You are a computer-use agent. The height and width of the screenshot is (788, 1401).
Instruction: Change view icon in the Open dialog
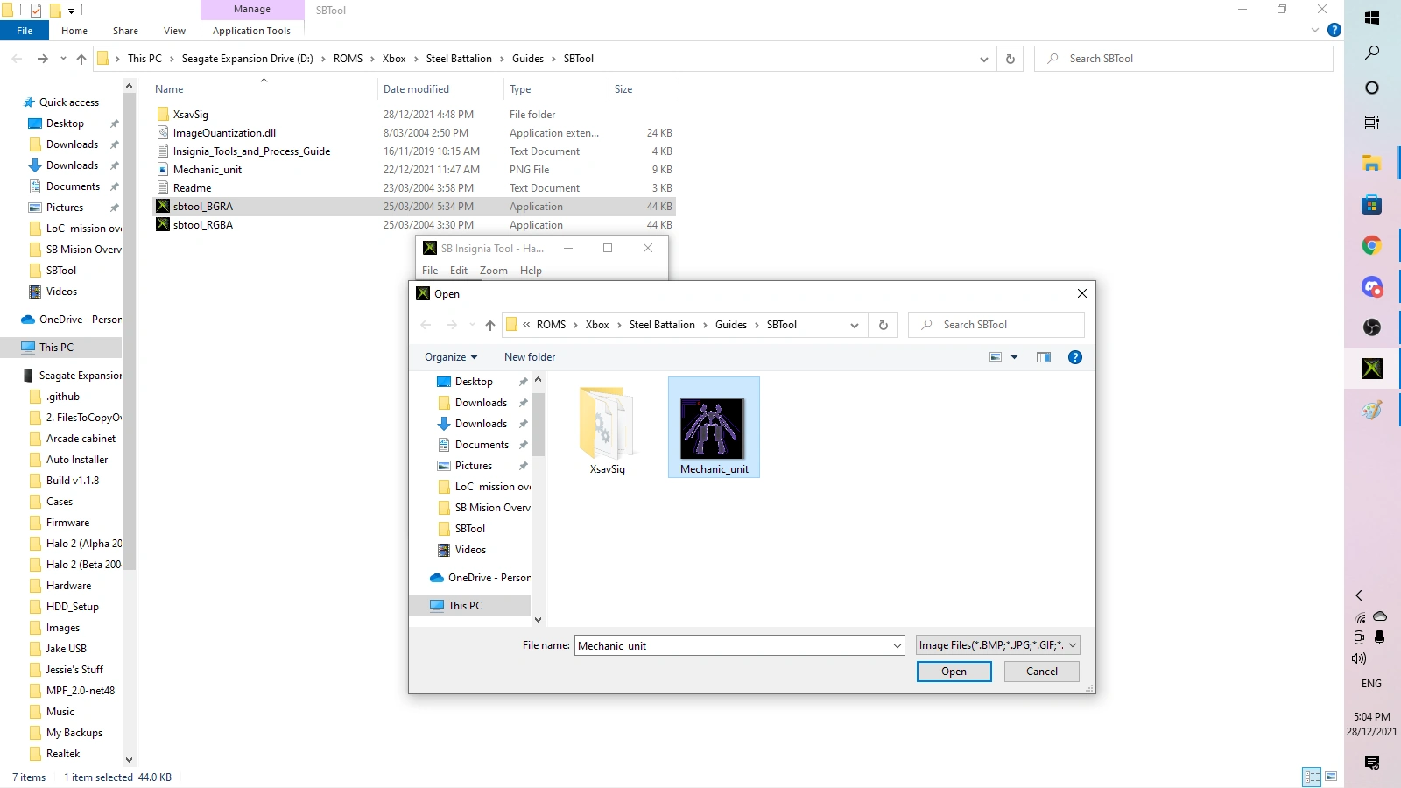point(996,357)
